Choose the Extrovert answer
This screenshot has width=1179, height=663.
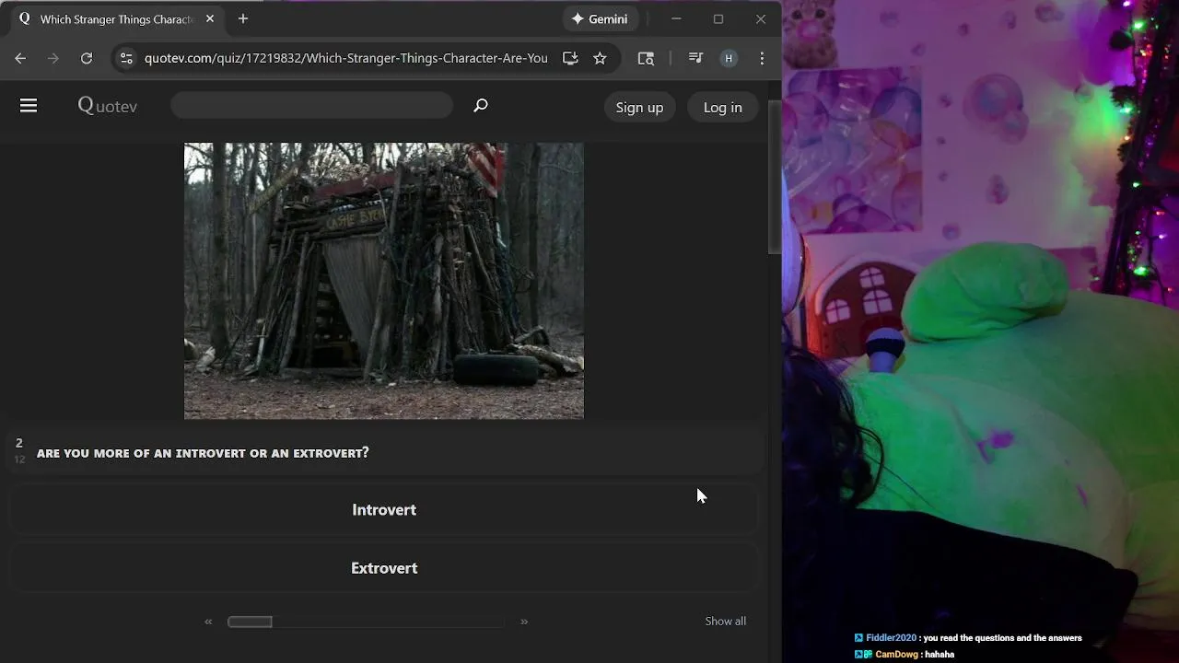pyautogui.click(x=384, y=567)
